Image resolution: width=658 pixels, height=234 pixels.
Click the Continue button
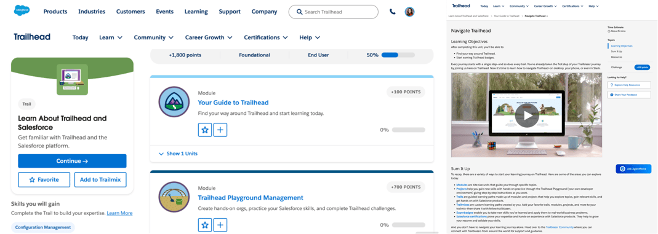(x=72, y=161)
